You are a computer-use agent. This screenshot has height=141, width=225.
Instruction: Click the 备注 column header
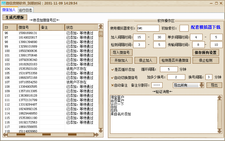pos(52,27)
